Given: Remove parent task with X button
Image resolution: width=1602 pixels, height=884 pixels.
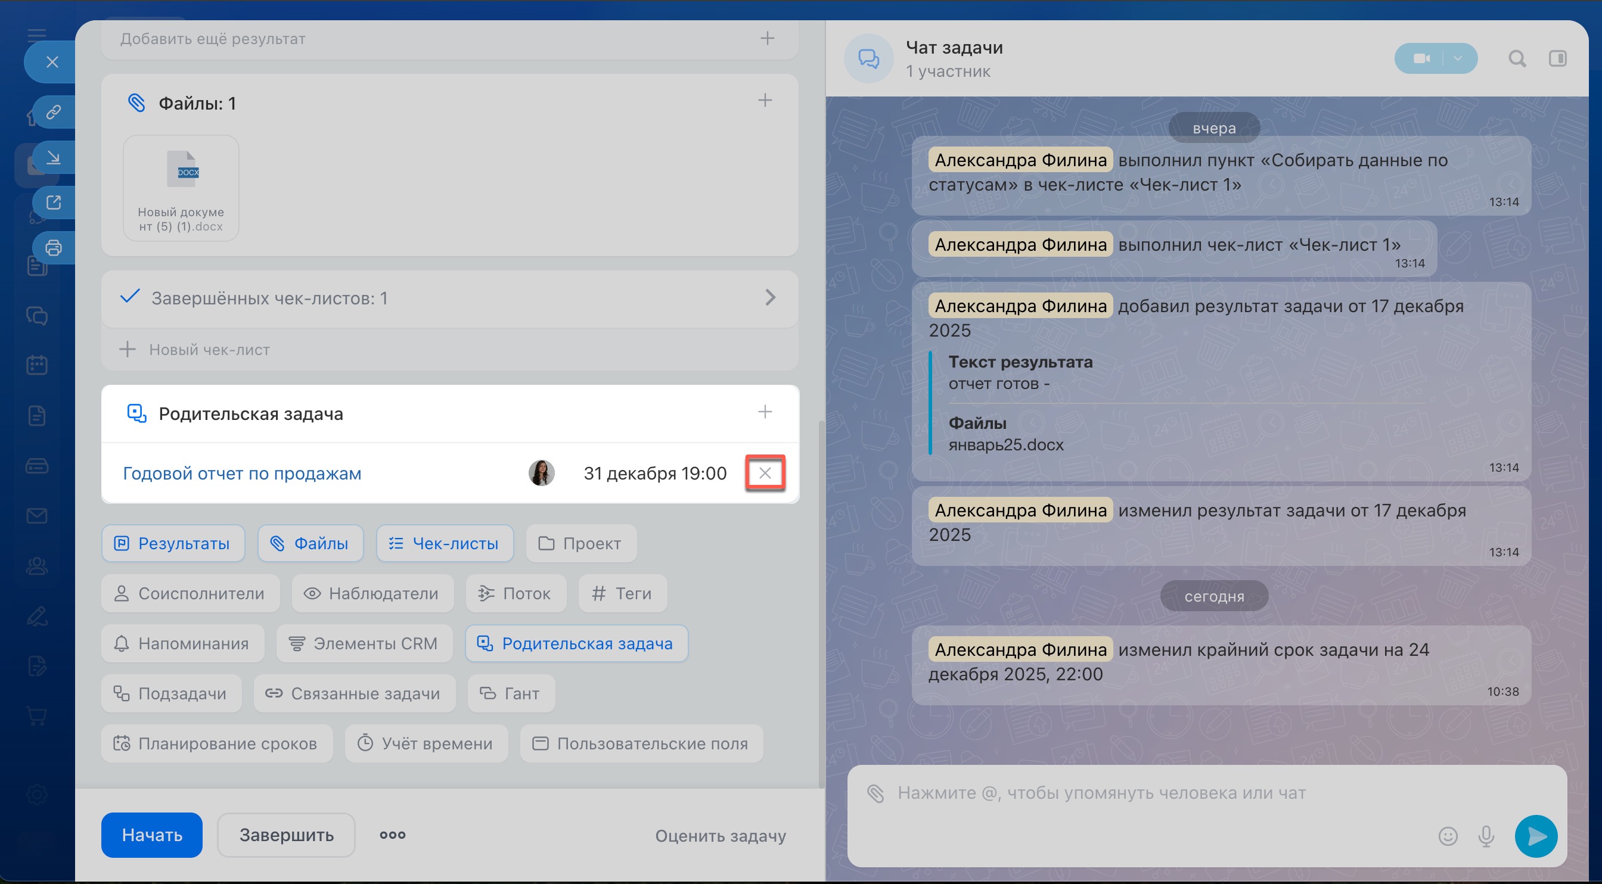Looking at the screenshot, I should [x=765, y=473].
